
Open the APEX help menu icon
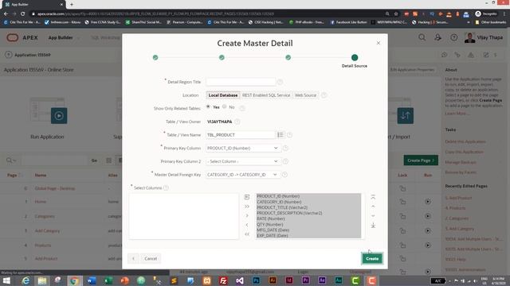(x=453, y=37)
